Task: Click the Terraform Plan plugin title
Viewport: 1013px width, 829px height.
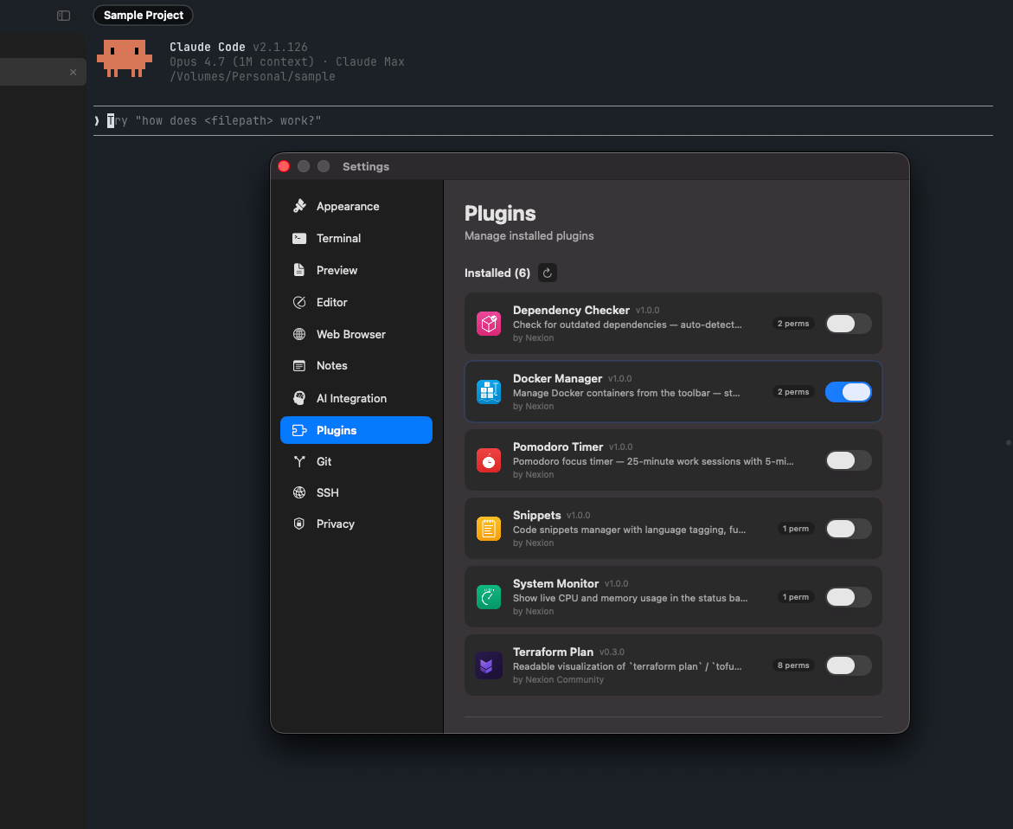Action: tap(553, 652)
